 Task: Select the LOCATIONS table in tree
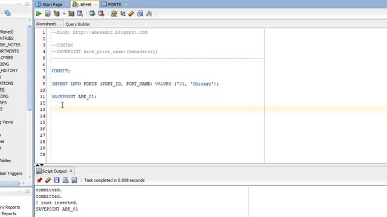click(x=7, y=83)
